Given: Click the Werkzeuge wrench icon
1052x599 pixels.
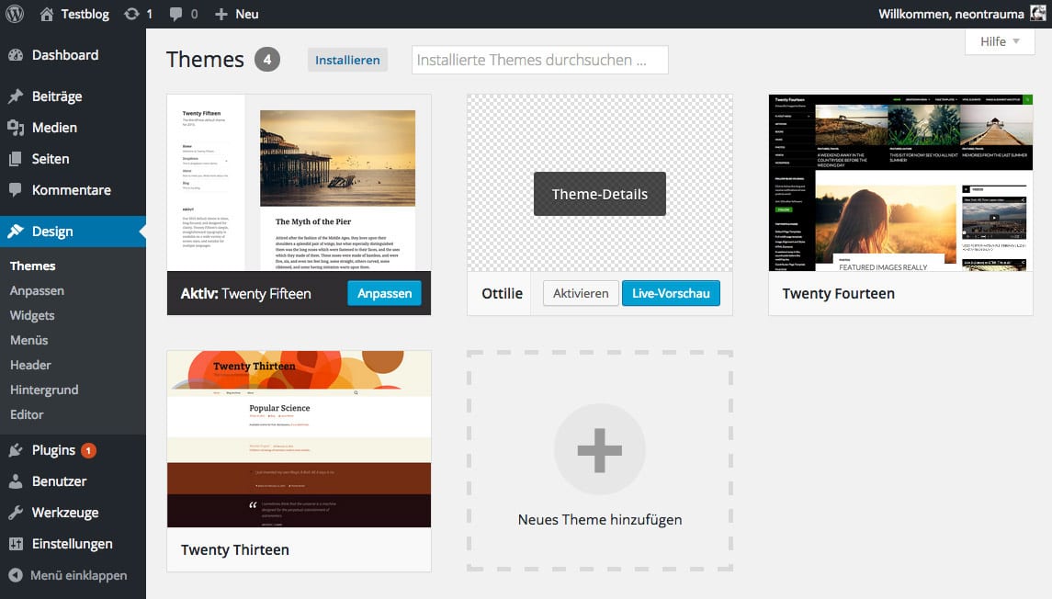Looking at the screenshot, I should tap(16, 513).
